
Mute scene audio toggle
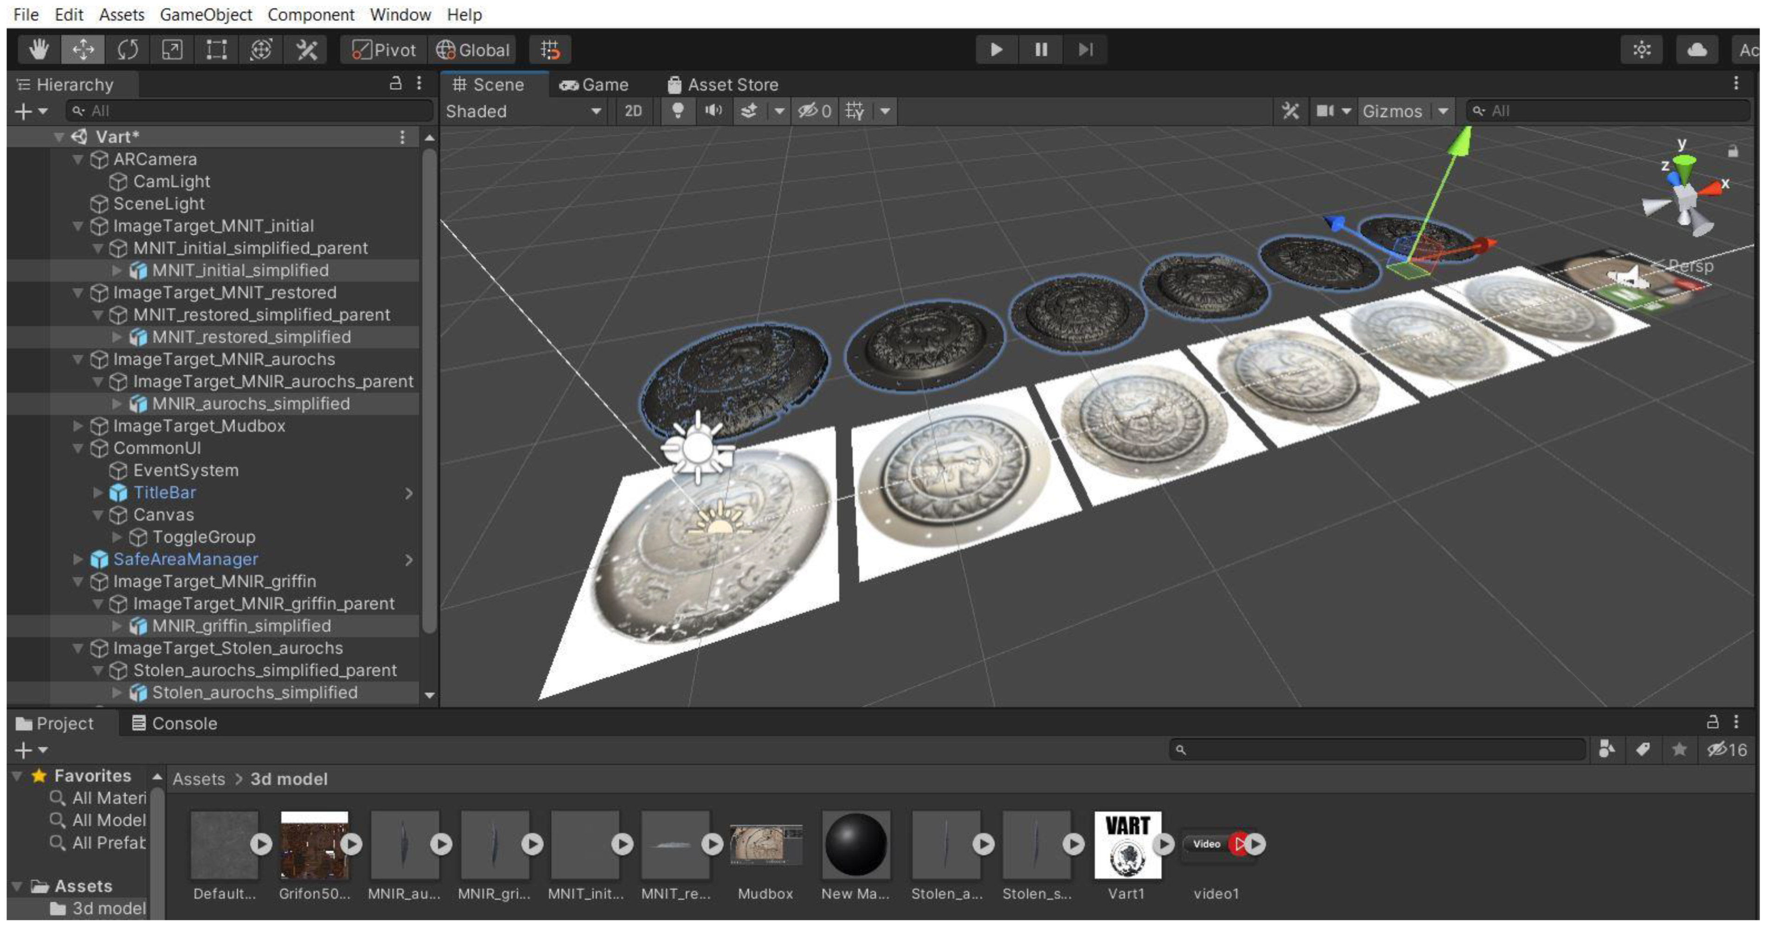(713, 110)
